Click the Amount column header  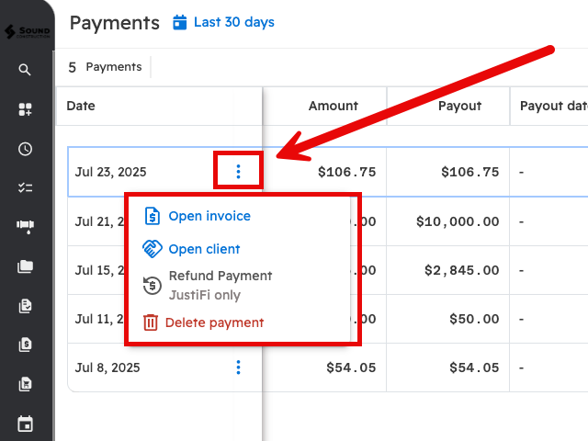click(333, 106)
